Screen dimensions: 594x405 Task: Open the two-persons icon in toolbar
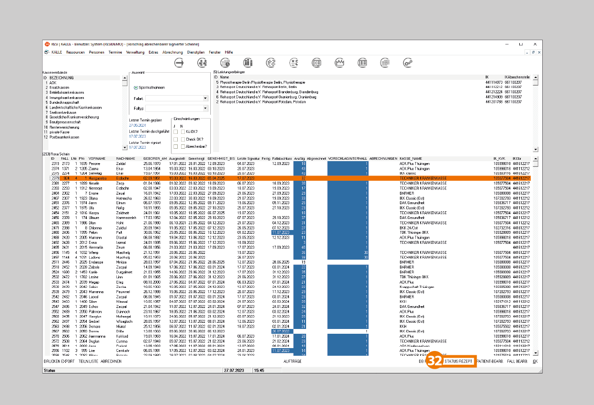click(x=202, y=63)
